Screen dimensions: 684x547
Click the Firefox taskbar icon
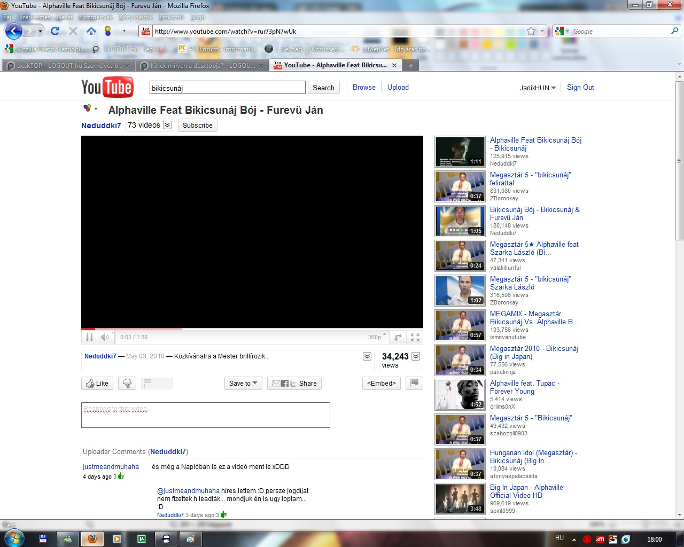(x=92, y=539)
